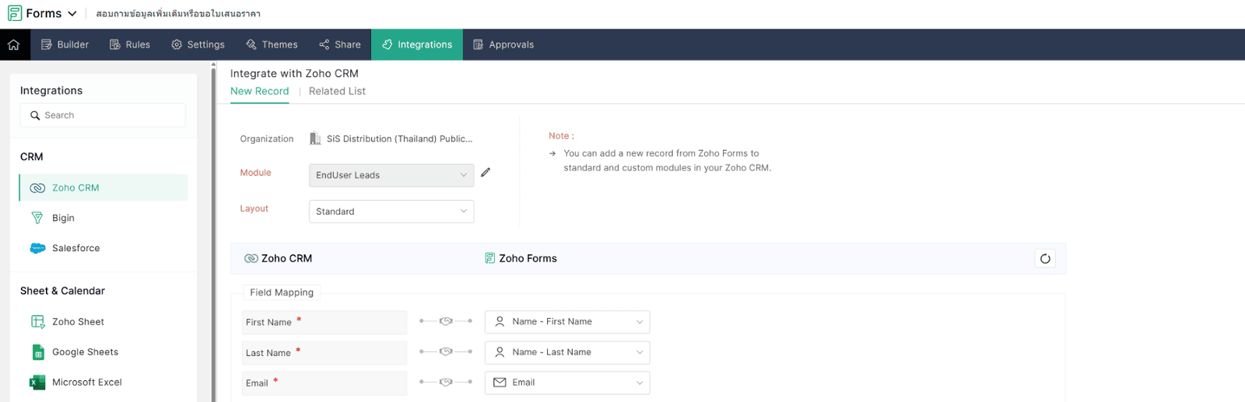
Task: Expand the Email field mapping dropdown
Action: click(566, 383)
